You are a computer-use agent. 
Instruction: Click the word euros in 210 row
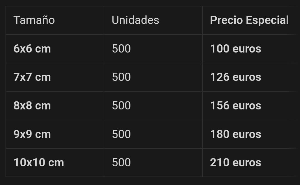coord(247,163)
